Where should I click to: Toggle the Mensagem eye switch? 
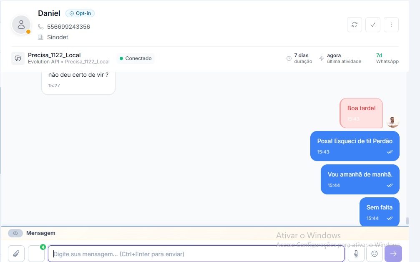[15, 233]
